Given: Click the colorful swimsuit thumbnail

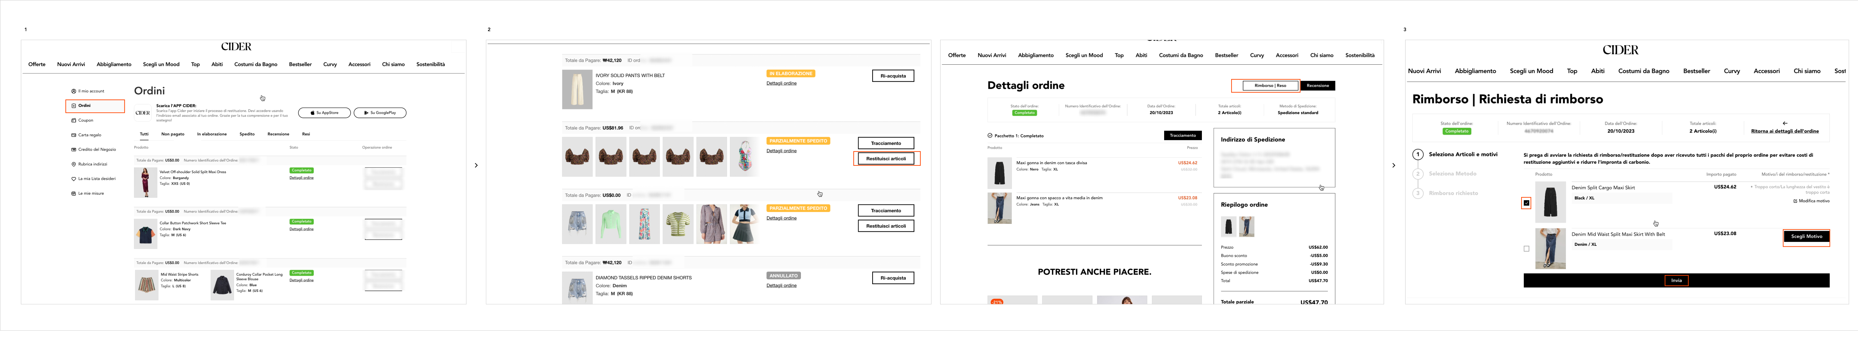Looking at the screenshot, I should pyautogui.click(x=745, y=156).
